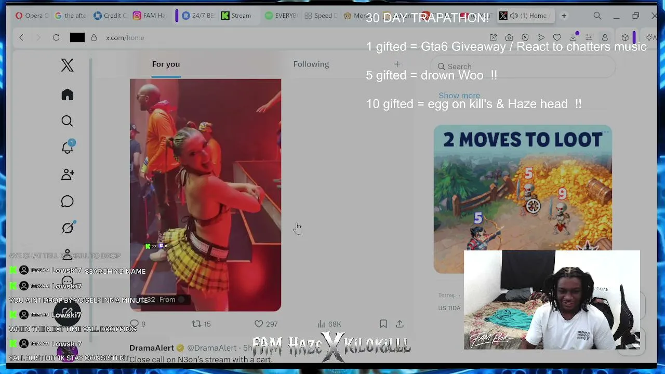Reply to the dancing video post
The width and height of the screenshot is (665, 374).
tap(138, 324)
